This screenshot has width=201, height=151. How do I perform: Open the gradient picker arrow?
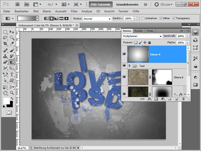click(37, 18)
